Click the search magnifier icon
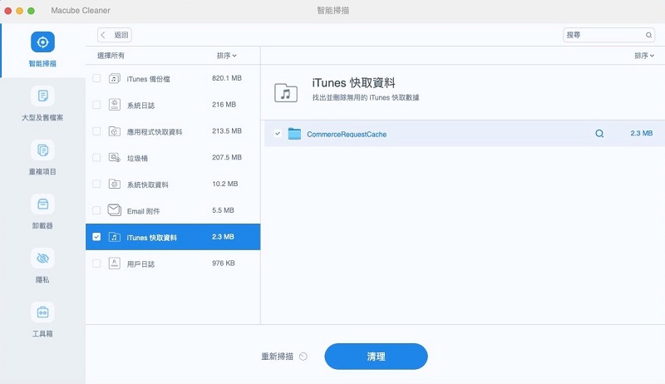The height and width of the screenshot is (384, 665). (648, 35)
